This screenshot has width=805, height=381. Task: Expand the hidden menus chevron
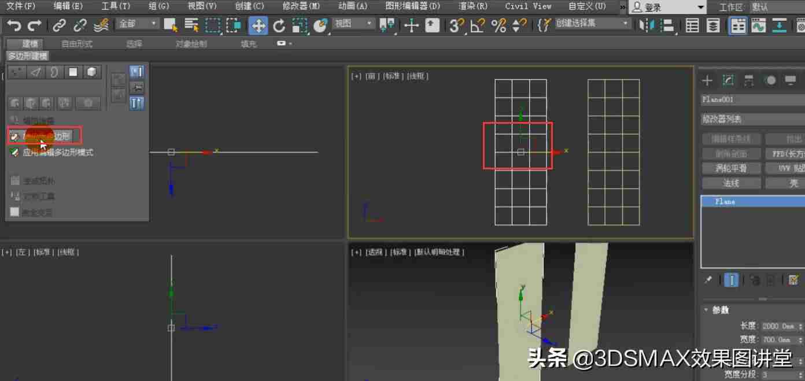623,7
